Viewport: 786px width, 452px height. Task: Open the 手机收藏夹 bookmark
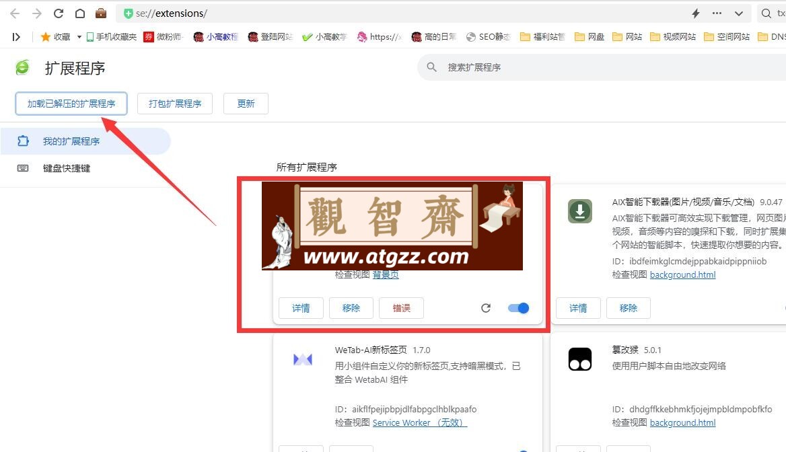(111, 36)
